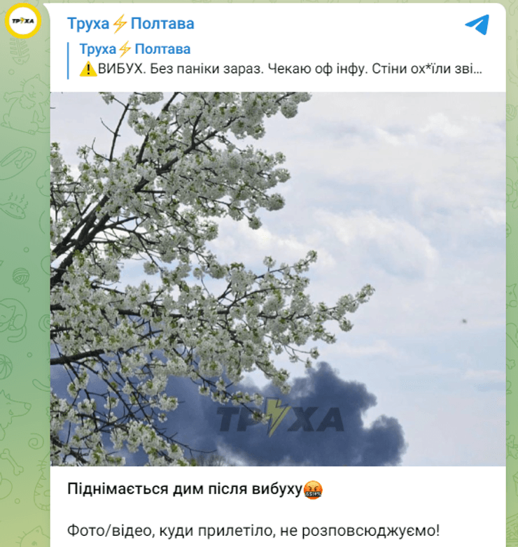This screenshot has height=547, width=518.
Task: Open the replied message starting with ВИБУХ
Action: (x=281, y=69)
